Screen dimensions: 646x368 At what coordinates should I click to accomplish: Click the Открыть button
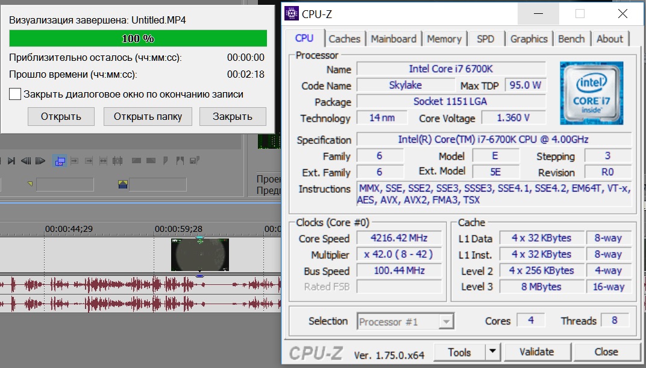pos(61,116)
